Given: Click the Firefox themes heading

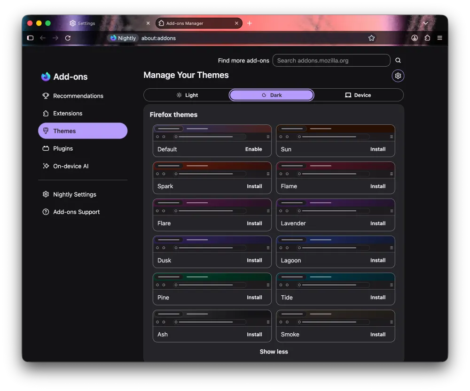Looking at the screenshot, I should coord(173,115).
